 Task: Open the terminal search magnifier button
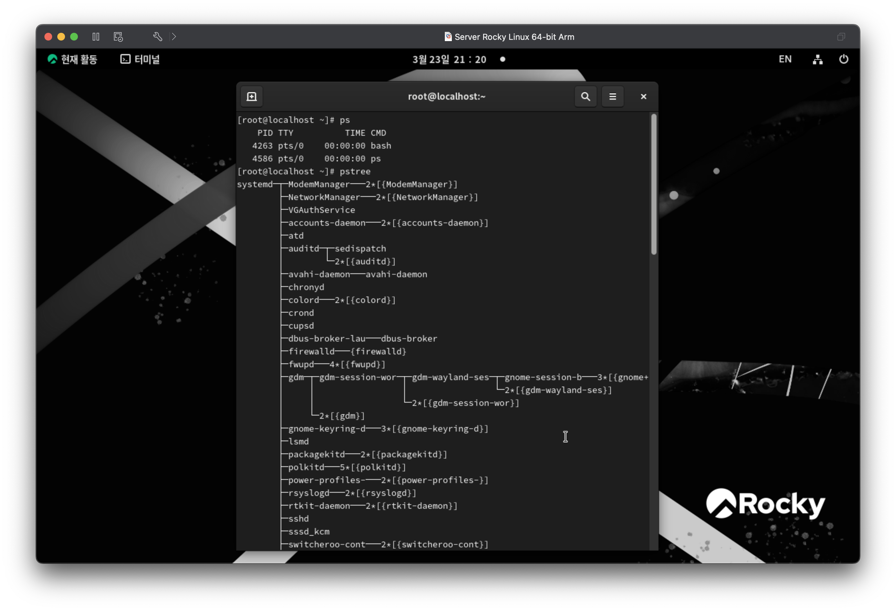[x=585, y=96]
